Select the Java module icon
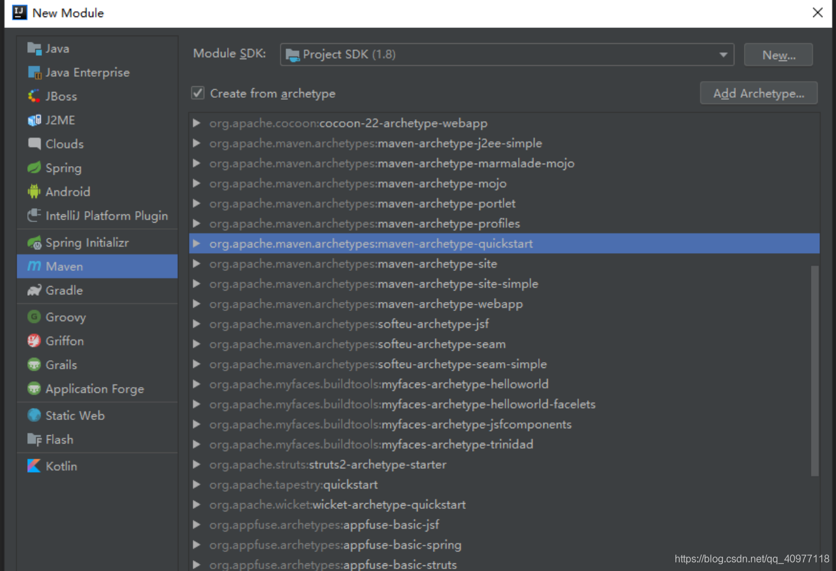The width and height of the screenshot is (836, 571). coord(34,48)
